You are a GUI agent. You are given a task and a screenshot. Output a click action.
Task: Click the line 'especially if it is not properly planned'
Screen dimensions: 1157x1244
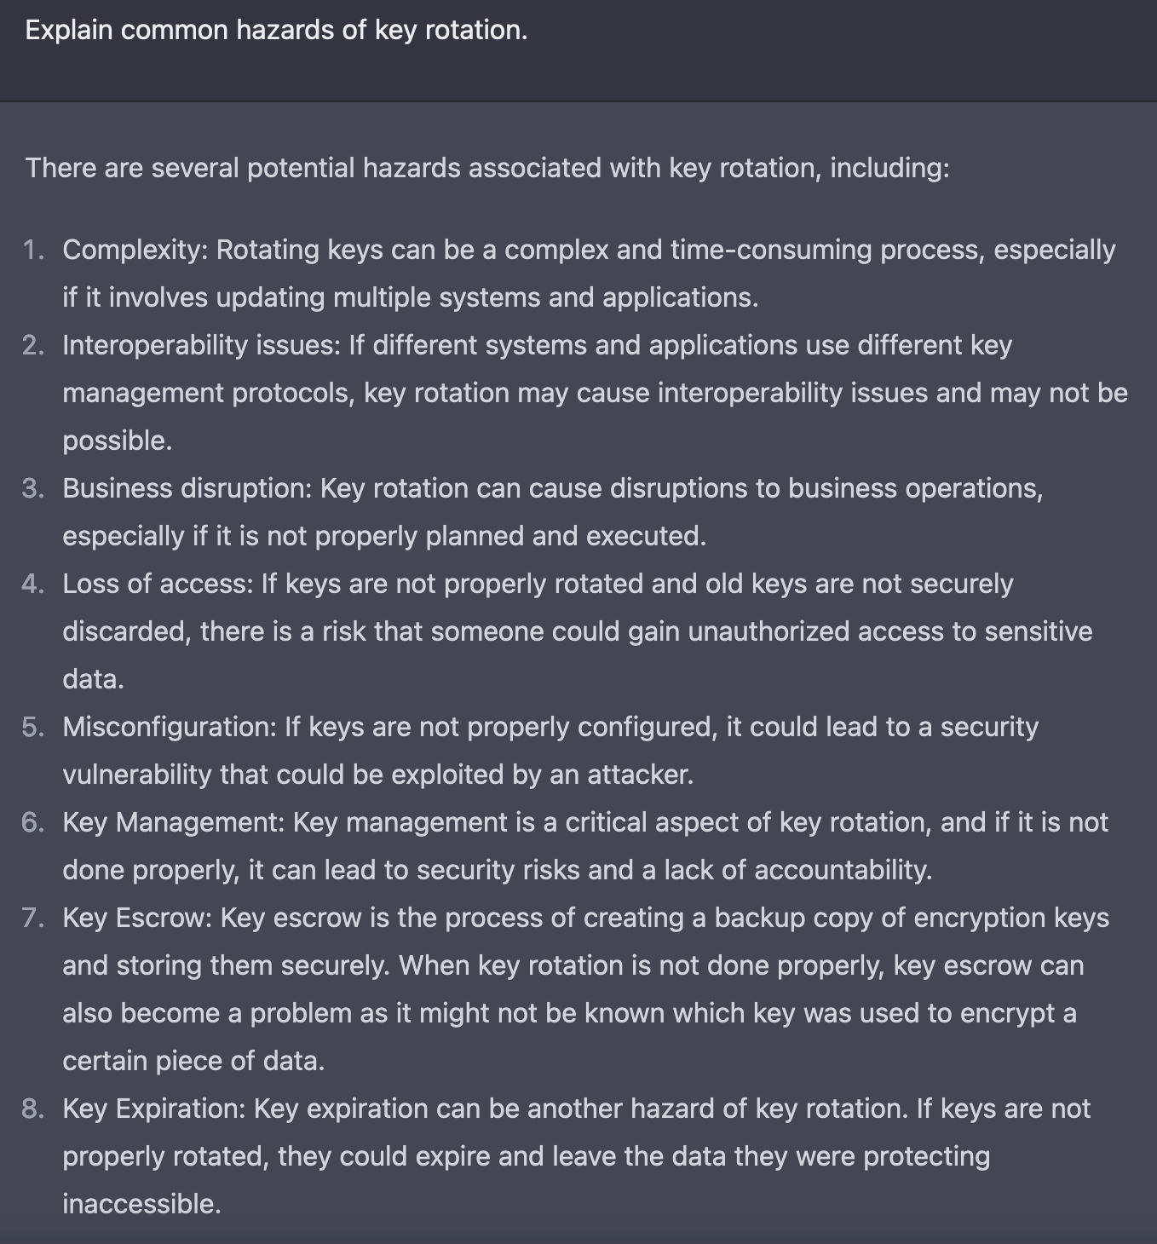click(384, 536)
